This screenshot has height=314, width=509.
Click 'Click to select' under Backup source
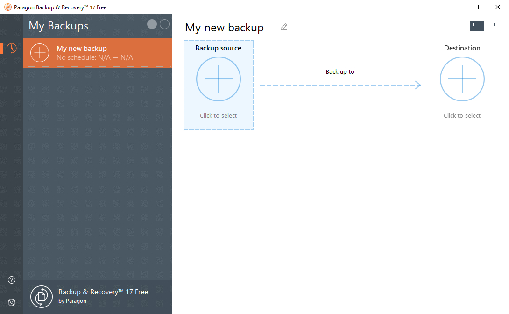coord(219,115)
